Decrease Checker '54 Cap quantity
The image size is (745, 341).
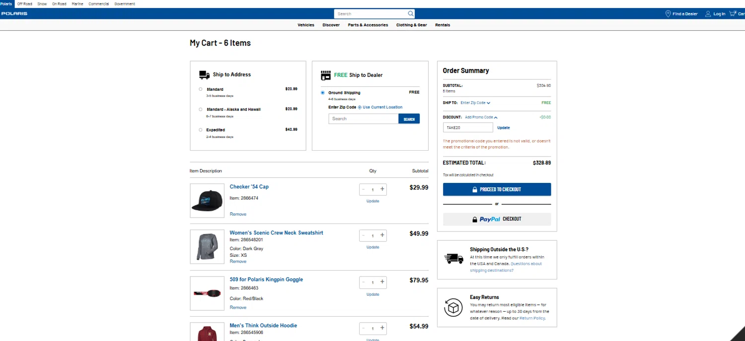[x=364, y=189]
